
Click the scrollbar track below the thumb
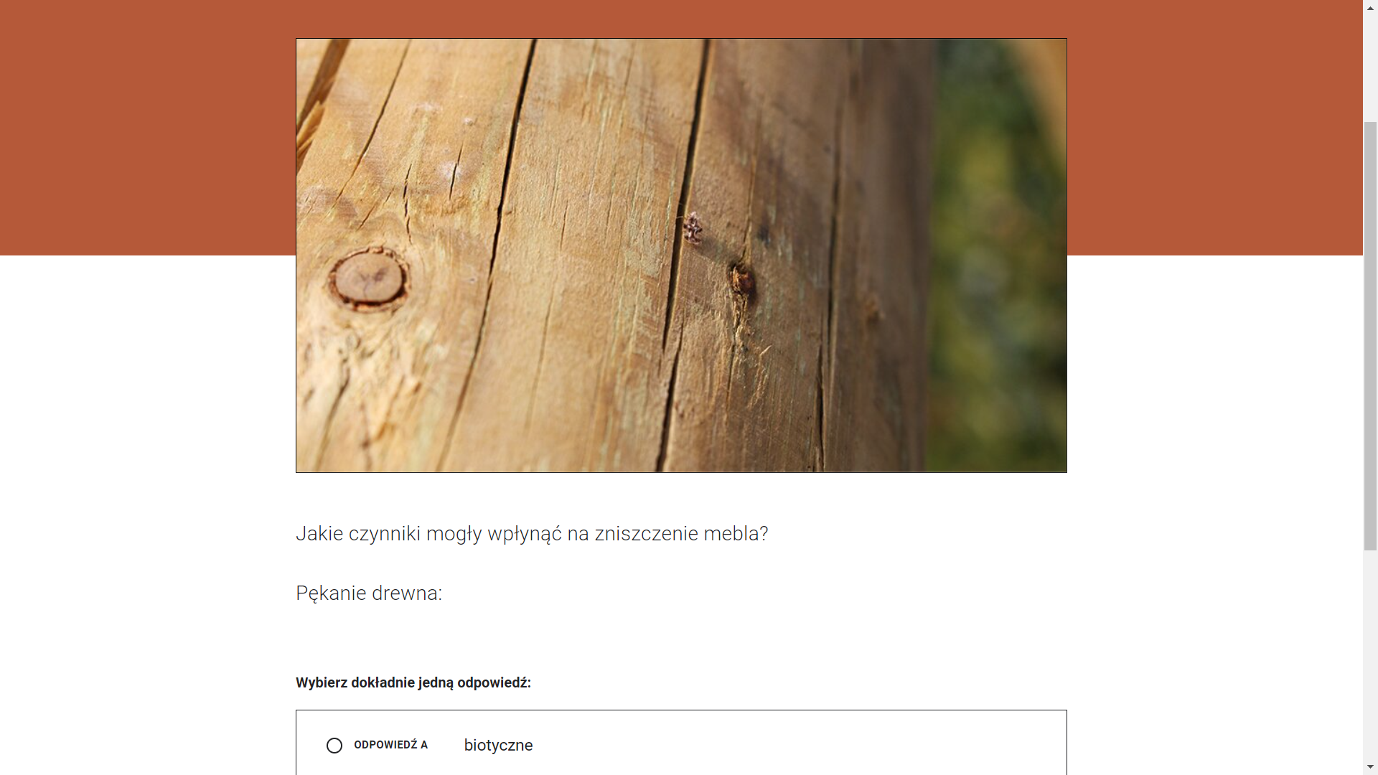pyautogui.click(x=1371, y=657)
